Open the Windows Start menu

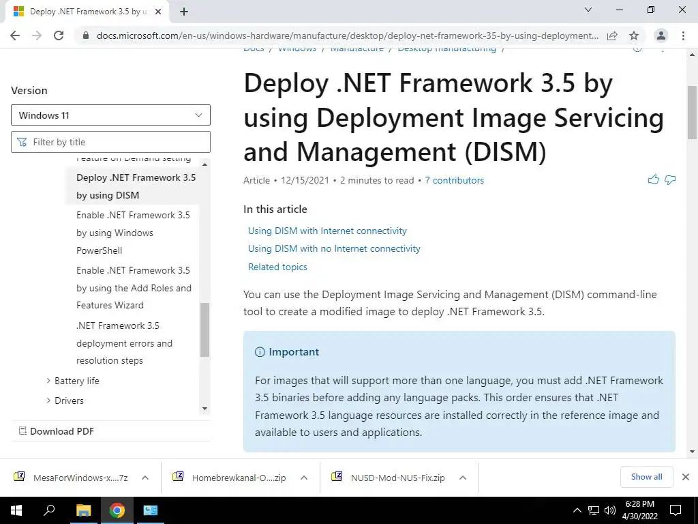point(16,510)
